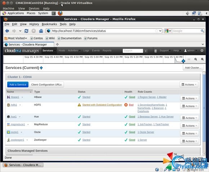
Task: Open the Firefox Tools menu
Action: pos(63,24)
